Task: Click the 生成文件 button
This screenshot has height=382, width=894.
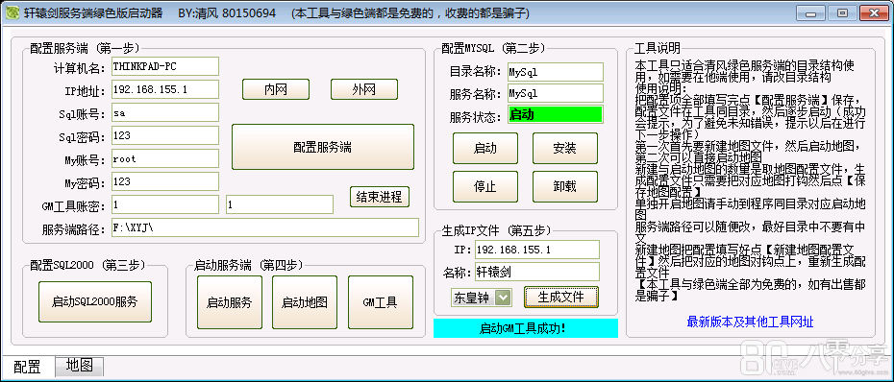Action: coord(561,297)
